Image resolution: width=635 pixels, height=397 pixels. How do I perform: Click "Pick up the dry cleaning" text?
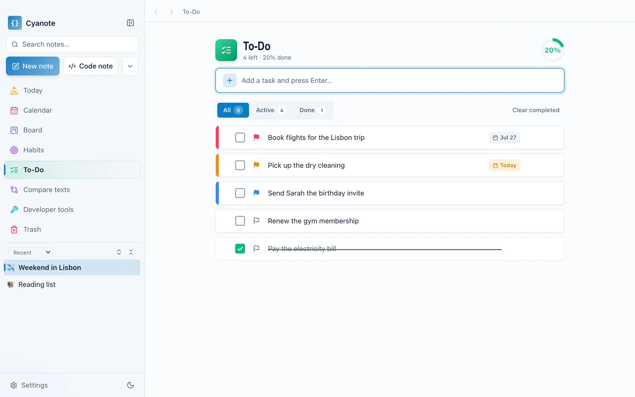pyautogui.click(x=306, y=165)
